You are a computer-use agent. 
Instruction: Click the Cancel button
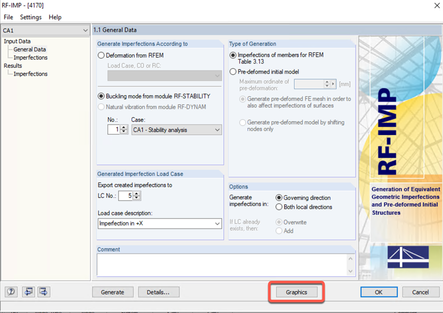tap(420, 292)
